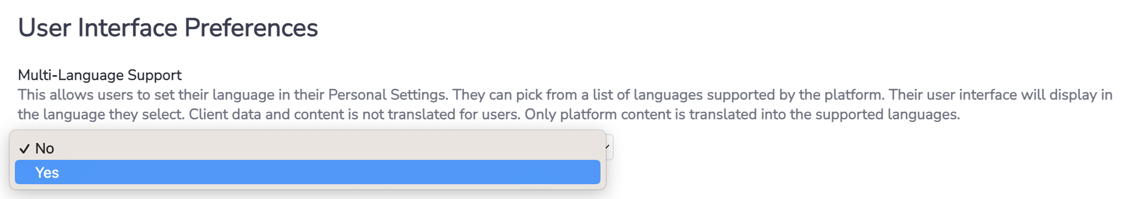Click the sentence starting 'Client data and content'
This screenshot has height=199, width=1131.
pyautogui.click(x=354, y=115)
